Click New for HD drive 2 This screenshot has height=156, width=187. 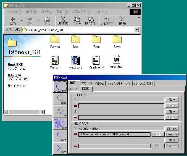[172, 140]
